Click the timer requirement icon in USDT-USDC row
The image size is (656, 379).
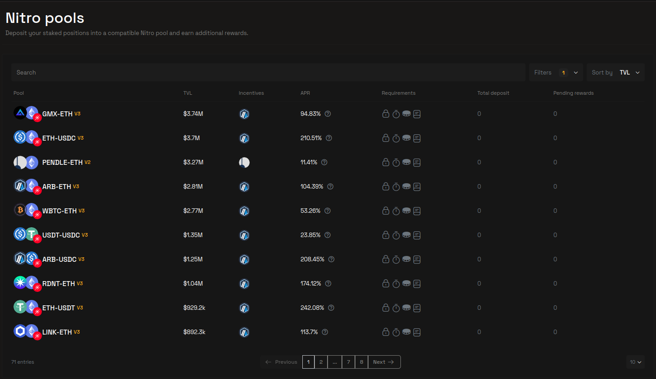tap(396, 235)
